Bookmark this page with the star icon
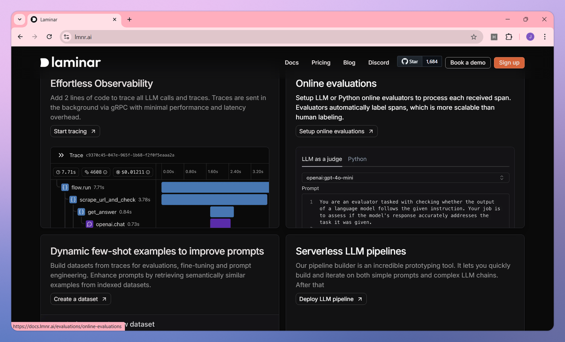This screenshot has height=342, width=565. click(x=474, y=37)
